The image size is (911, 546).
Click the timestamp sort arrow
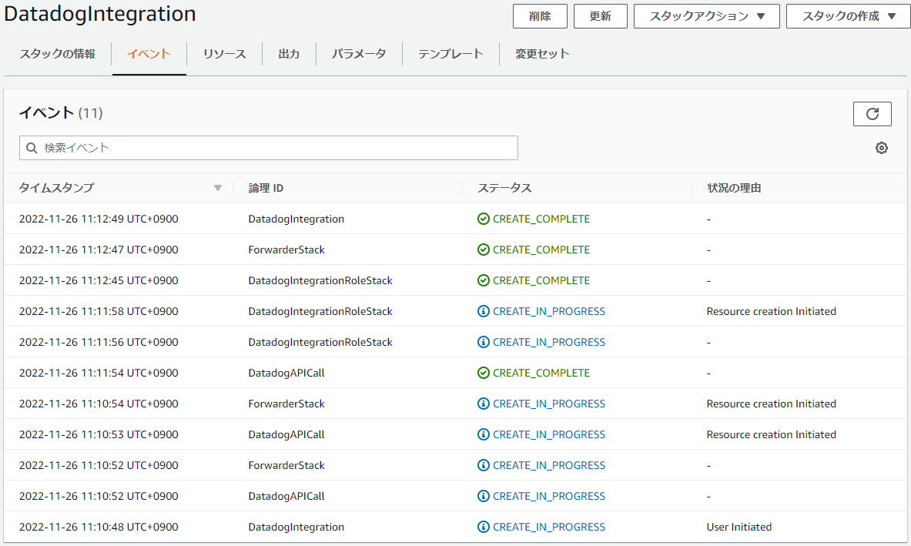coord(218,188)
